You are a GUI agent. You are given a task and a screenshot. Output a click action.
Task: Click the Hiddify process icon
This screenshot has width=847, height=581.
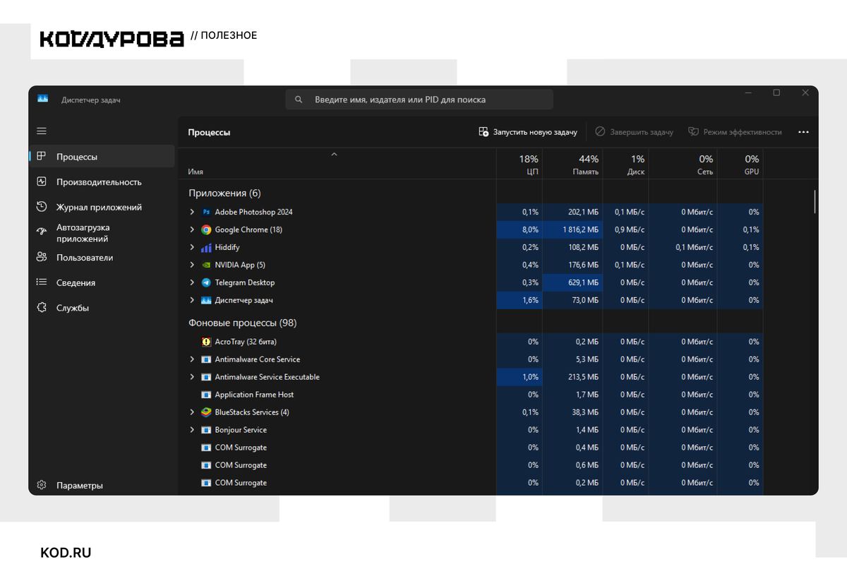pyautogui.click(x=206, y=247)
